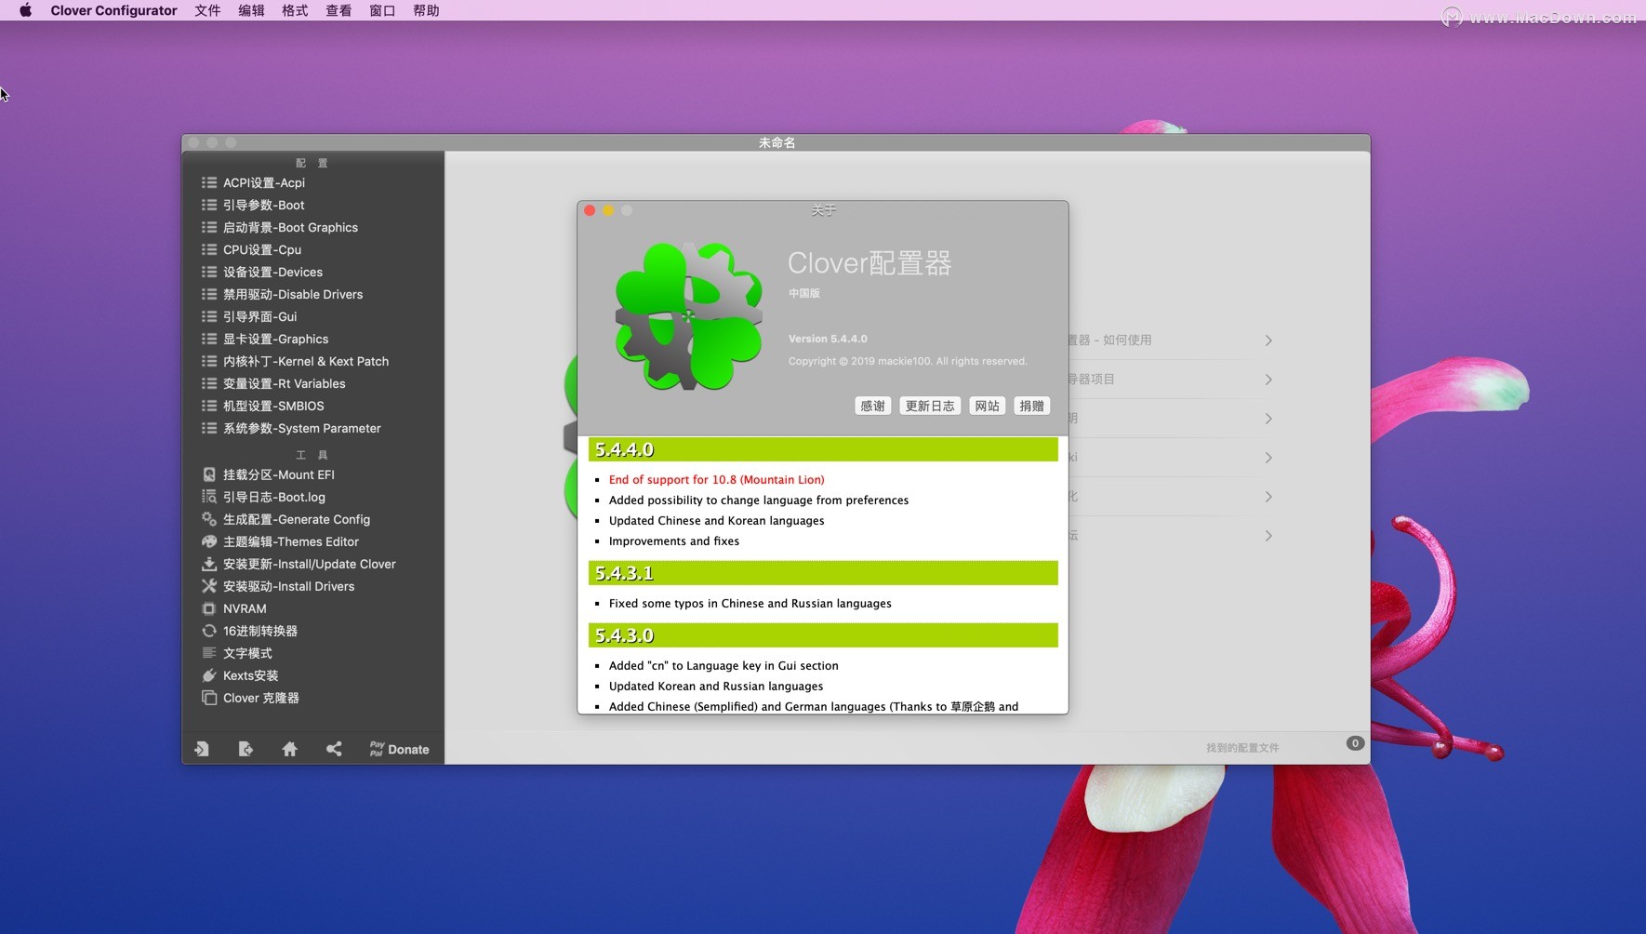Expand the row chevron ending in 'ki'

(x=1268, y=458)
